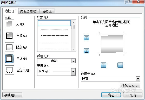Click the 自定义(U) setting label
145x100 pixels.
pos(23,70)
